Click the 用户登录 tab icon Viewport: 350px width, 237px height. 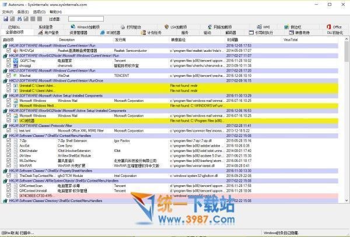pyautogui.click(x=40, y=33)
